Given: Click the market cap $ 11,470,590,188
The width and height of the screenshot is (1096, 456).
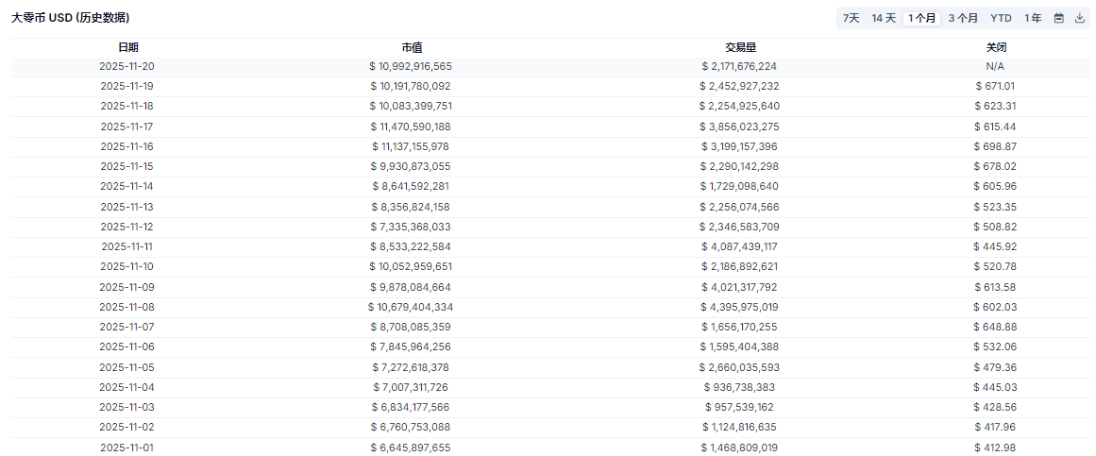Looking at the screenshot, I should click(x=411, y=127).
